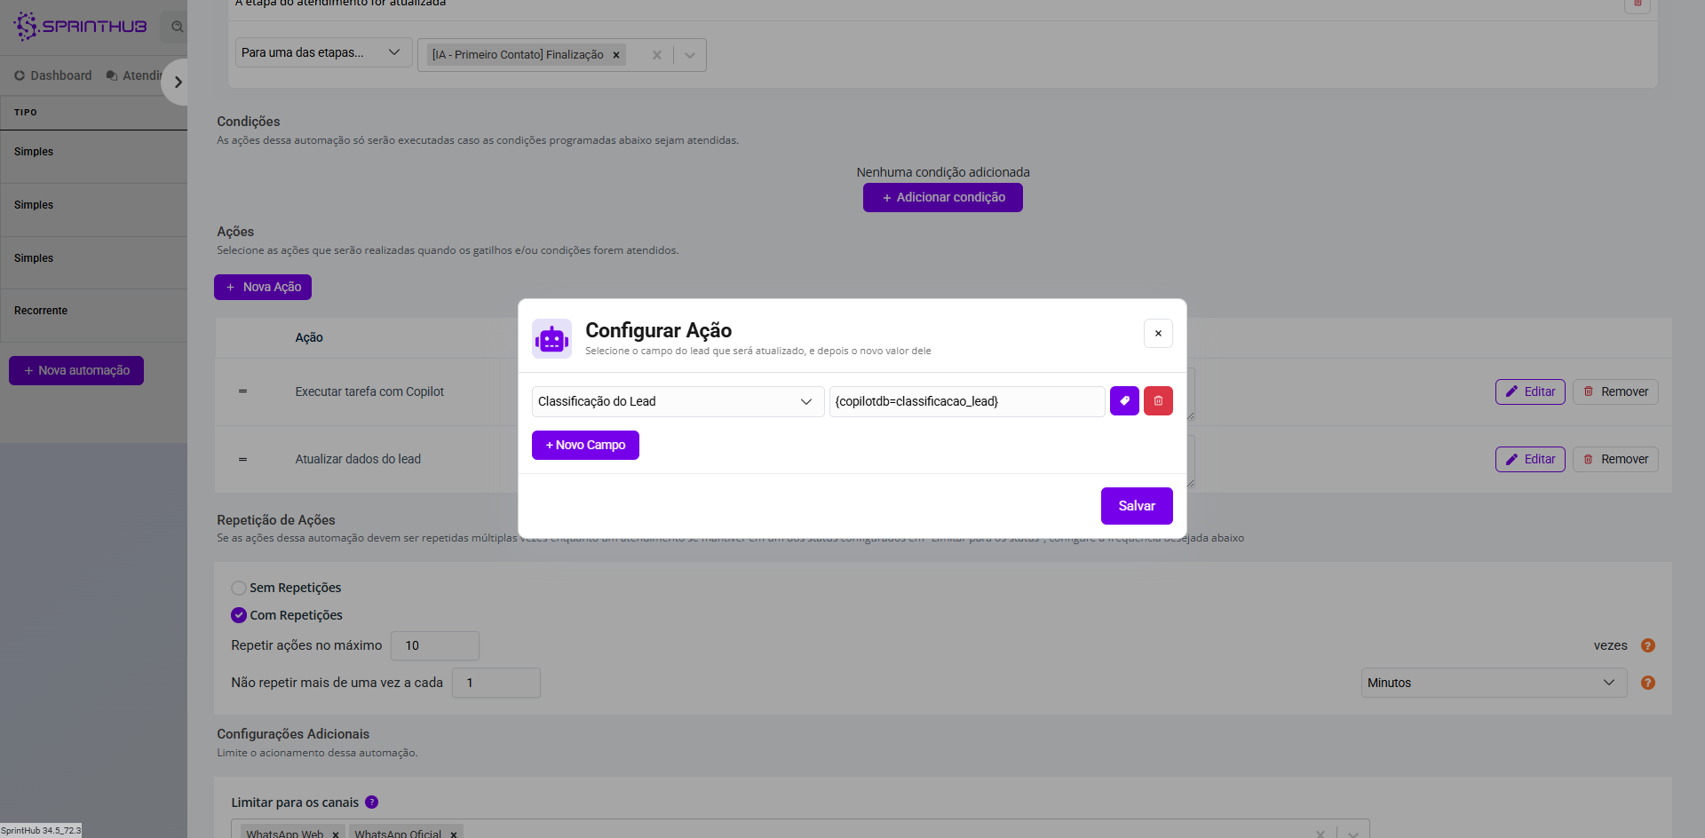Expand sidebar with the arrow chevron
Viewport: 1705px width, 838px height.
point(178,83)
